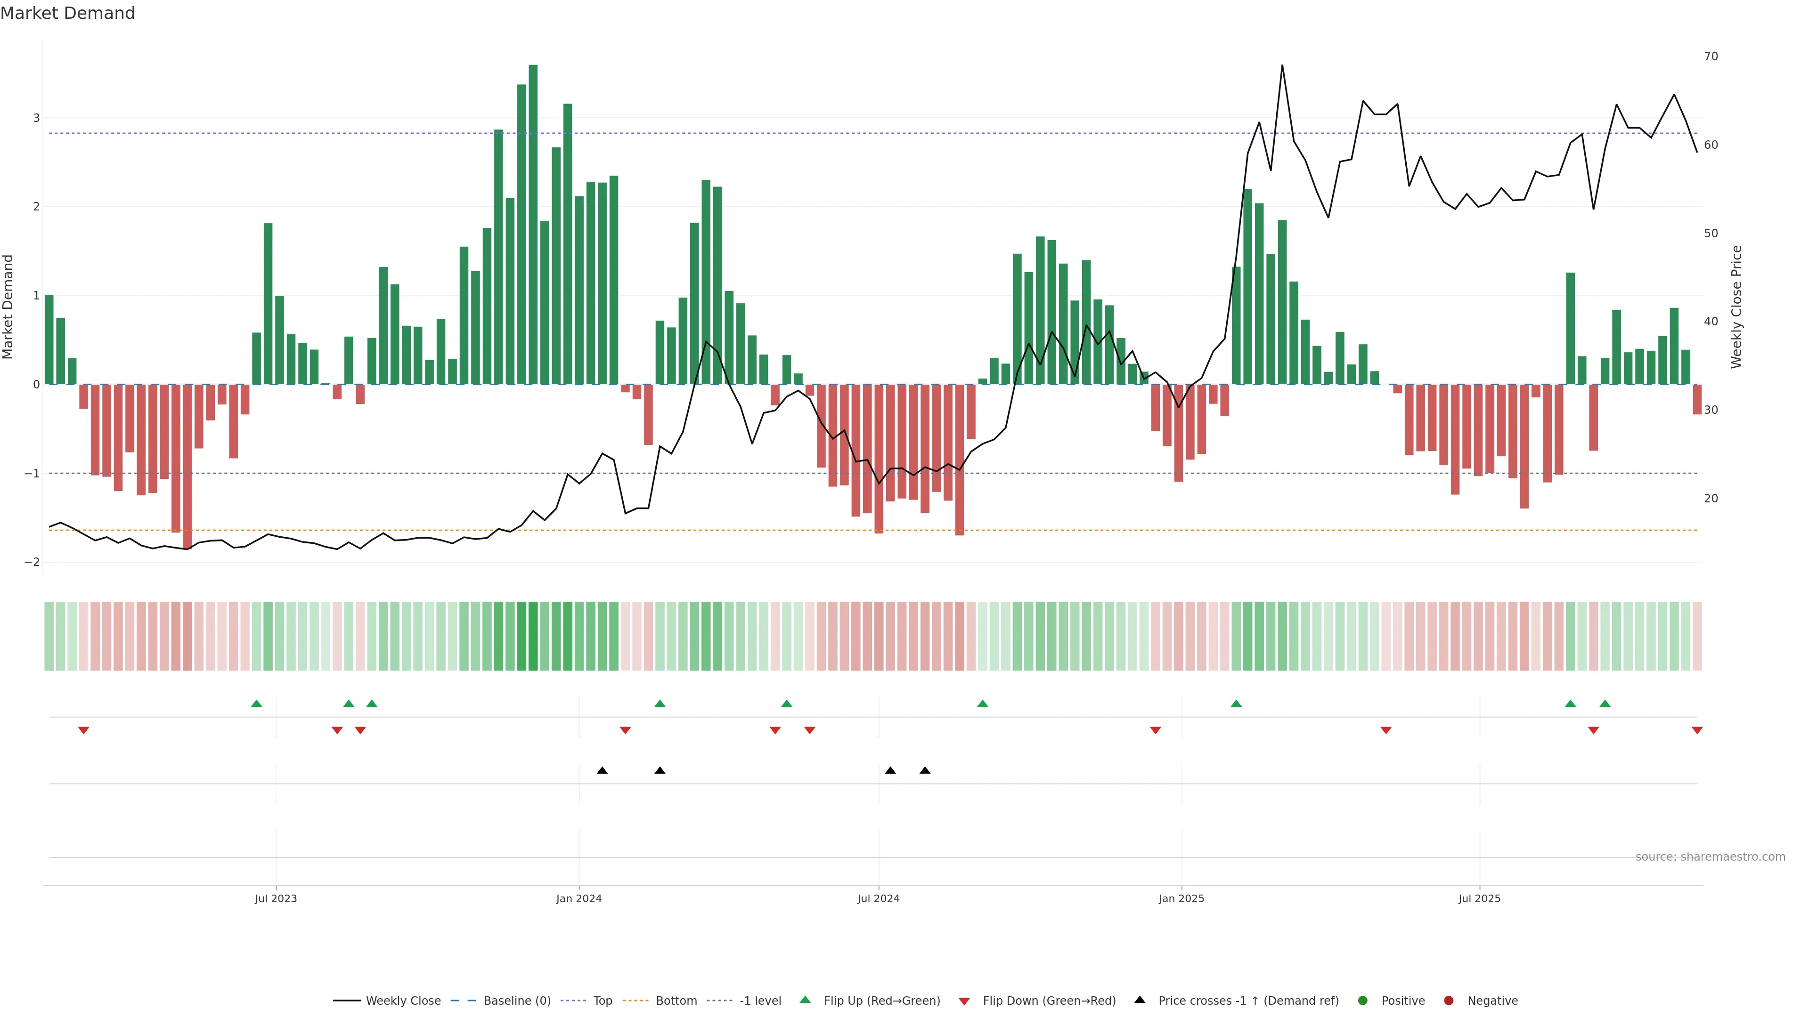Click the Jan 2025 x-axis label

coord(1181,898)
